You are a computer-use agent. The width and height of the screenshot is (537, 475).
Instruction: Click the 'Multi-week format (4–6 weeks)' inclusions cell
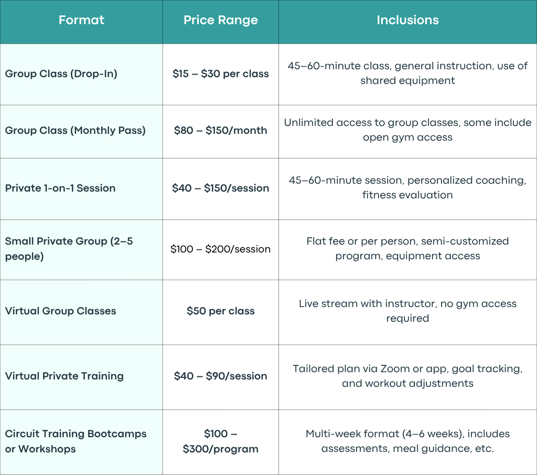(407, 441)
